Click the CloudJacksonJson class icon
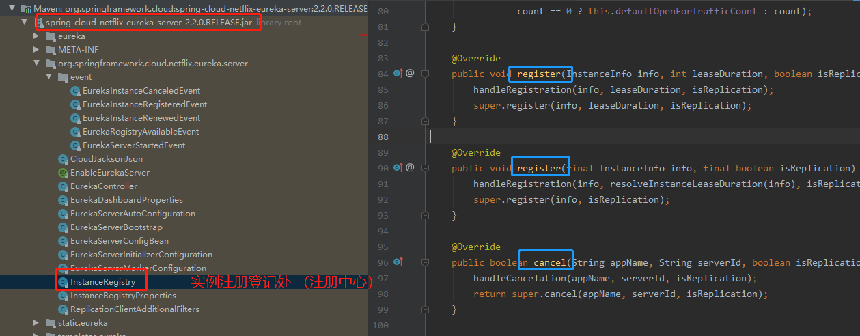Image resolution: width=860 pixels, height=336 pixels. (64, 159)
